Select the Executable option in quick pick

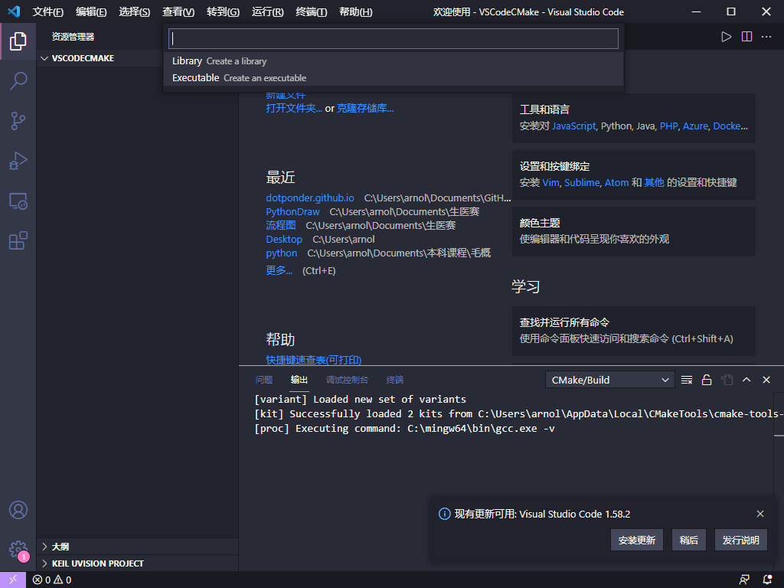195,77
